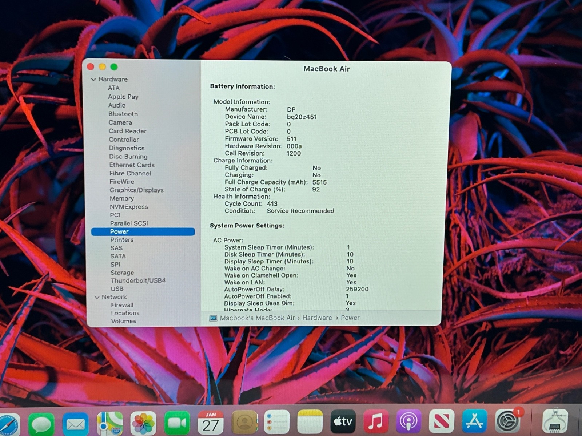Open the Podcasts app in the Dock
582x436 pixels.
(x=408, y=422)
